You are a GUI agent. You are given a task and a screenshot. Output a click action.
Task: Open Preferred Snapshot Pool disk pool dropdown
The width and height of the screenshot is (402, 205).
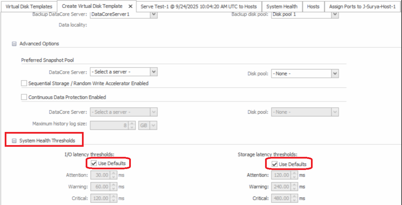click(335, 73)
